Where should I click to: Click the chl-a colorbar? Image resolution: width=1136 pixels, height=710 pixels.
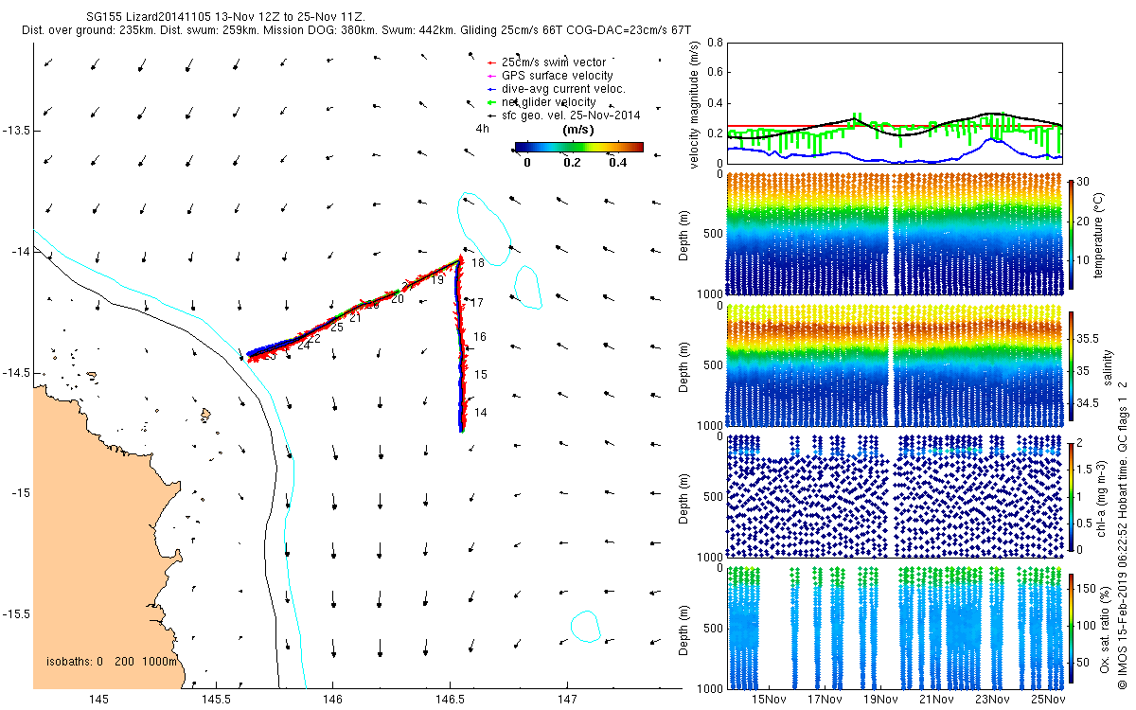click(x=1071, y=496)
